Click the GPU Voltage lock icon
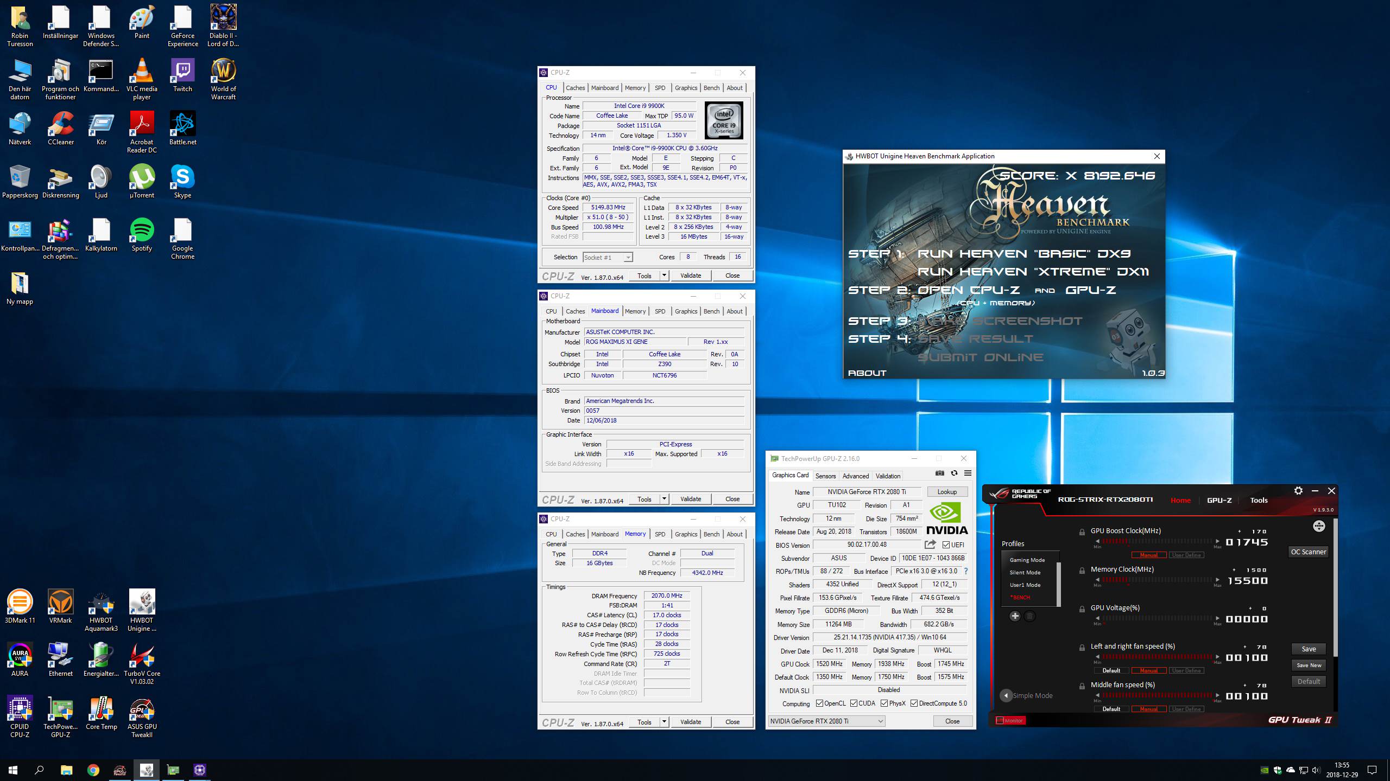1390x781 pixels. [1082, 609]
